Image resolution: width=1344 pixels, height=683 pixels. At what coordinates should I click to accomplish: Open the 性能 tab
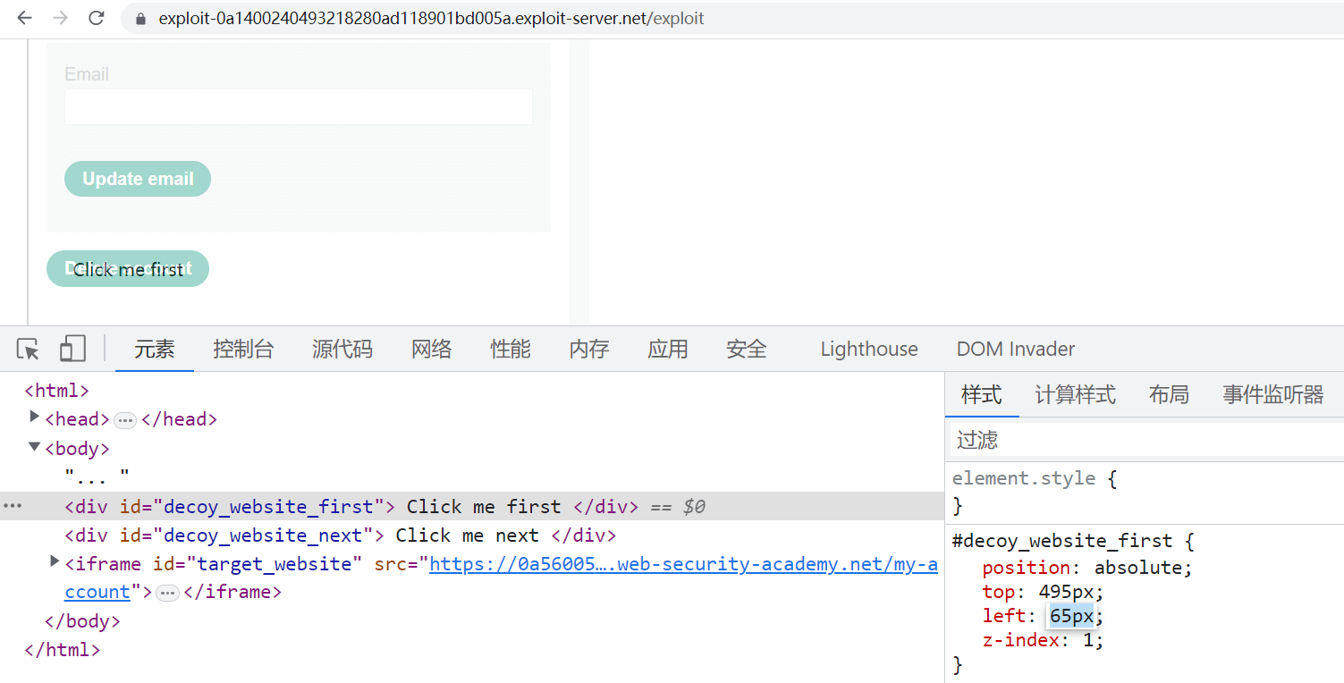pos(511,349)
